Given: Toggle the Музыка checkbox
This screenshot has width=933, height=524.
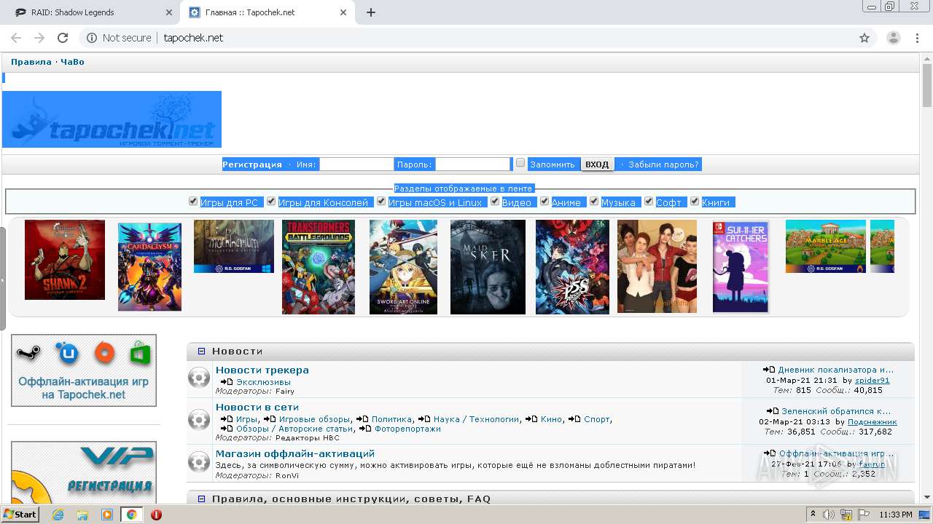Looking at the screenshot, I should click(594, 202).
